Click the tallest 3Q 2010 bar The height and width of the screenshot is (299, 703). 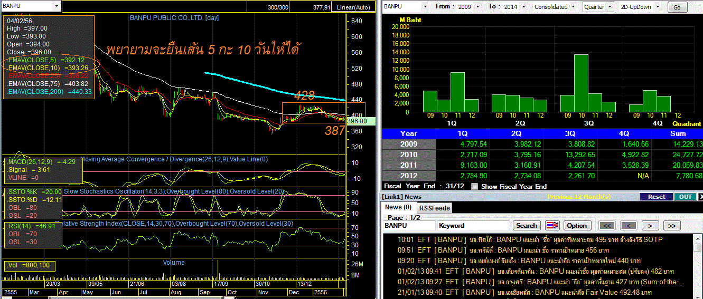581,83
